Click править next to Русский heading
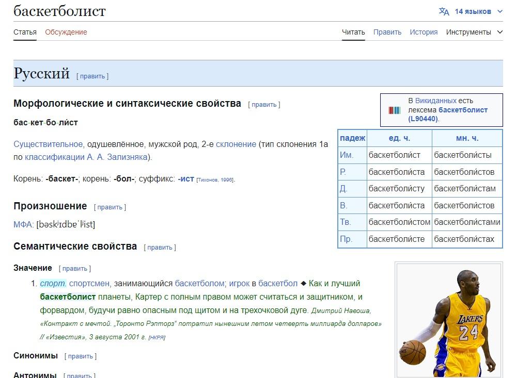The image size is (516, 378). (x=92, y=76)
